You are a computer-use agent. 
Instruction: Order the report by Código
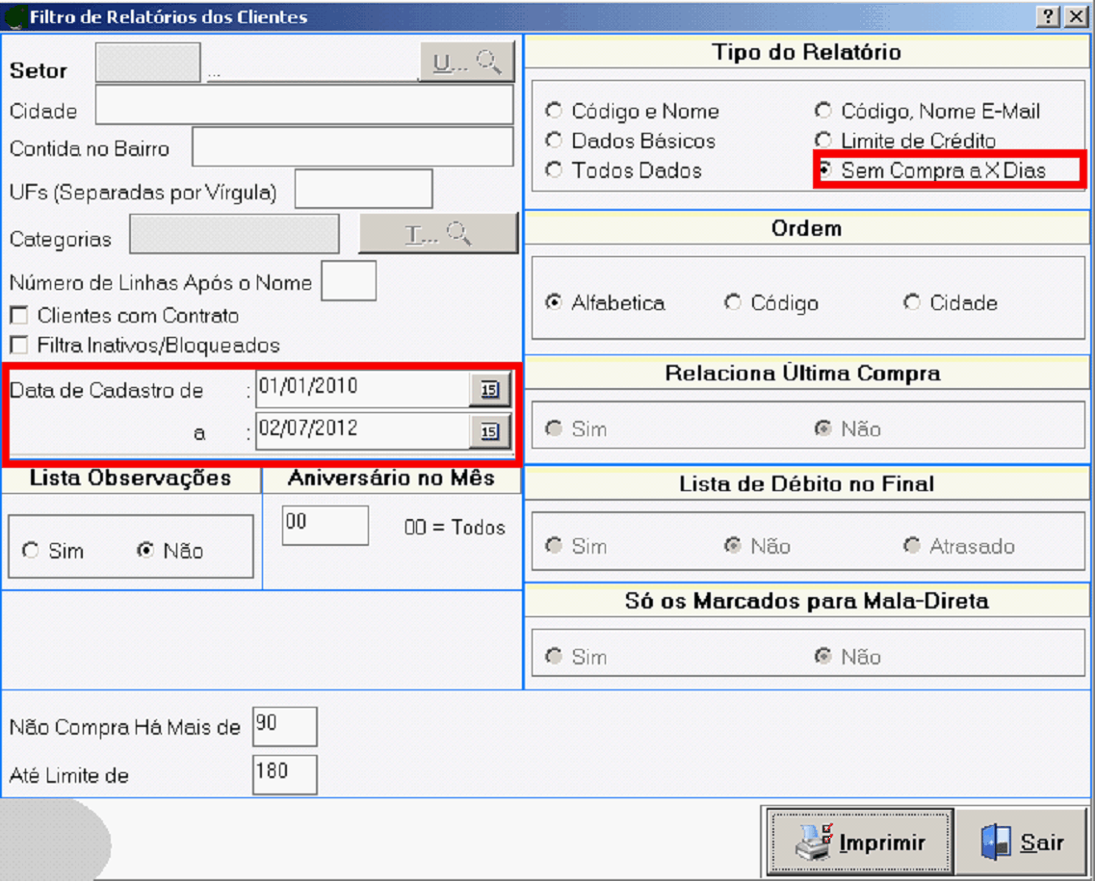pos(733,303)
